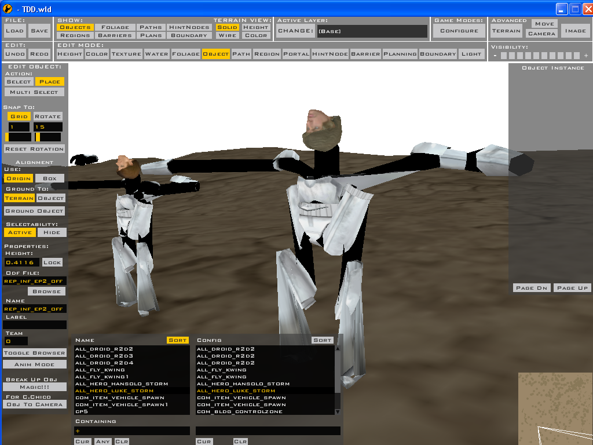Click the Ground Object button
The image size is (593, 445).
[34, 211]
